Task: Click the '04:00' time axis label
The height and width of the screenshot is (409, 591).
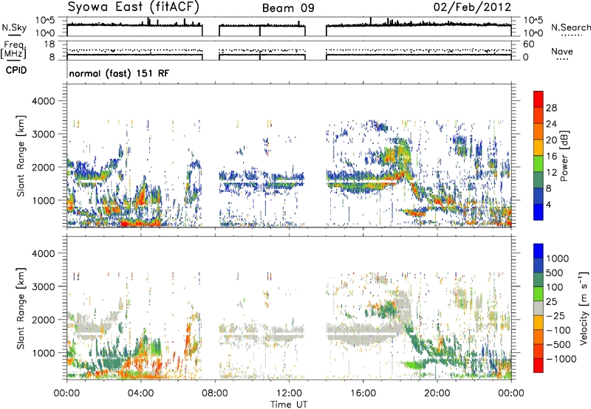Action: click(x=140, y=393)
